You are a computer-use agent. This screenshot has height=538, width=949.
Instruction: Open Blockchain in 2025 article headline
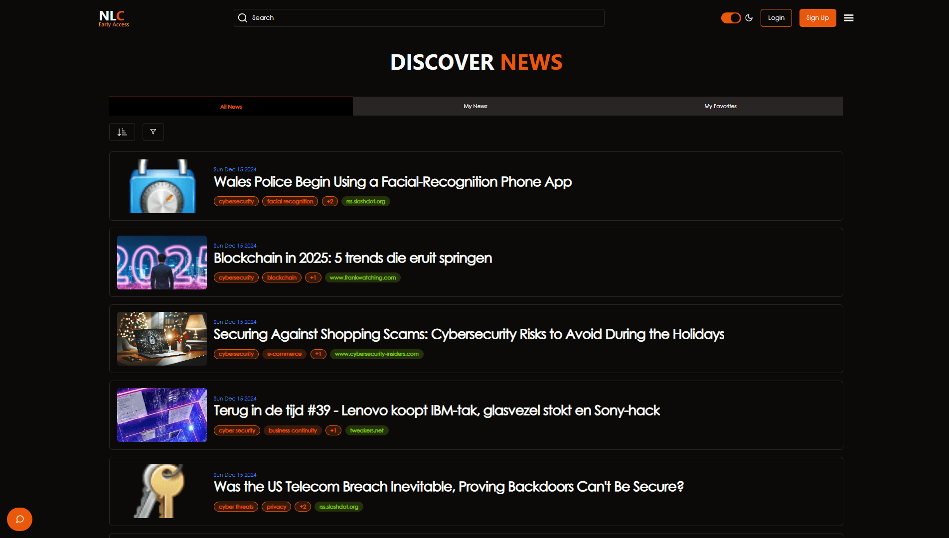coord(352,258)
